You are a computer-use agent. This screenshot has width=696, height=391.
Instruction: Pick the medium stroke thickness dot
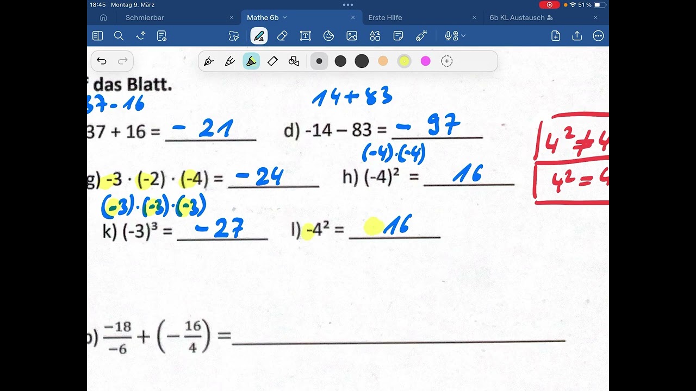click(340, 61)
